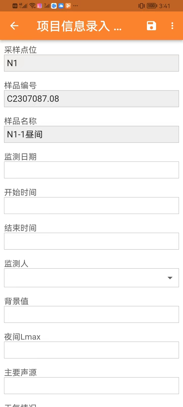Image resolution: width=183 pixels, height=407 pixels.
Task: Click the 样品编号 field C2307087.08
Action: [x=91, y=99]
